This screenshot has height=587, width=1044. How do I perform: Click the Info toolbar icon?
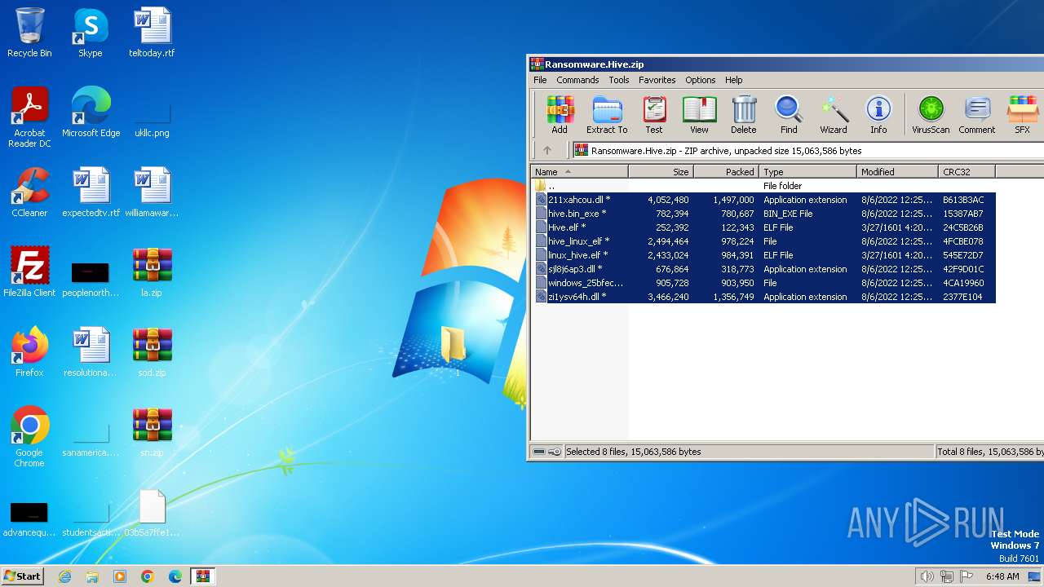878,114
